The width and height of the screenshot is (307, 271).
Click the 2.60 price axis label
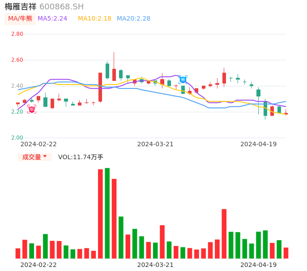pos(17,60)
